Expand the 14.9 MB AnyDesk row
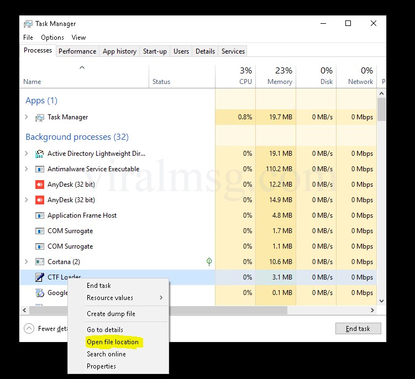 (x=26, y=199)
